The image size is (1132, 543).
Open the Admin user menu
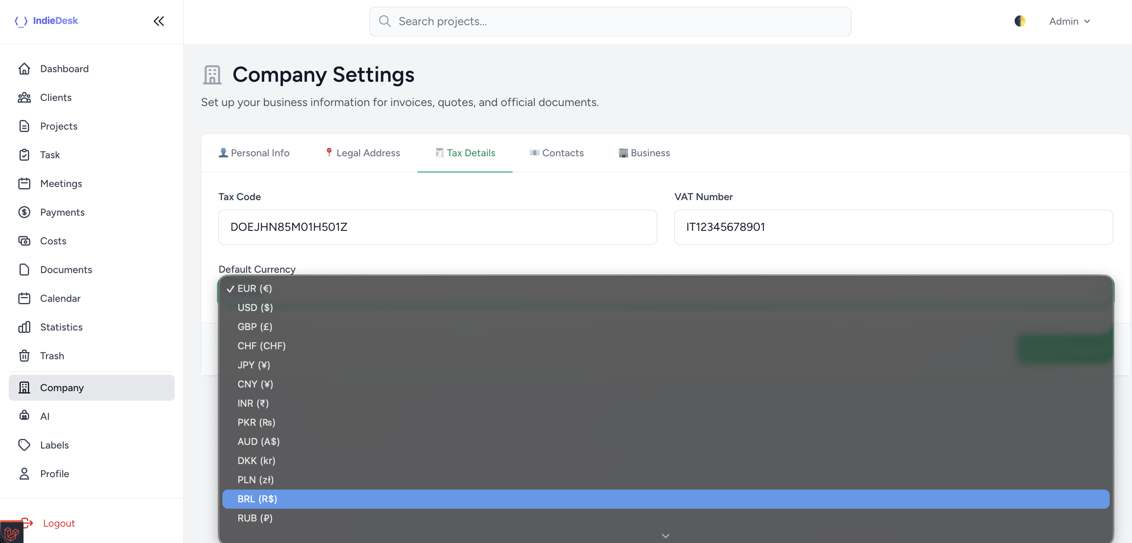(x=1069, y=21)
